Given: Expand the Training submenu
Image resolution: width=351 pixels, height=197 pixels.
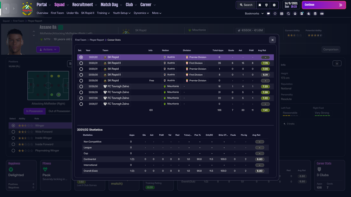Looking at the screenshot, I should (103, 13).
